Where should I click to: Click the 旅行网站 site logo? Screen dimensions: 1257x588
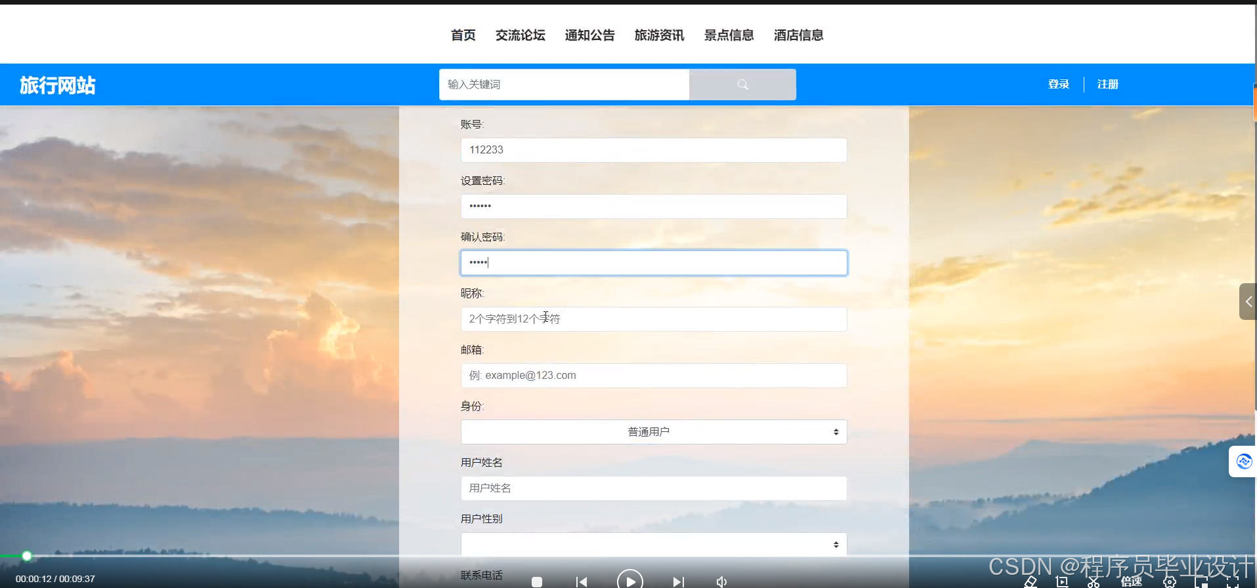(58, 85)
